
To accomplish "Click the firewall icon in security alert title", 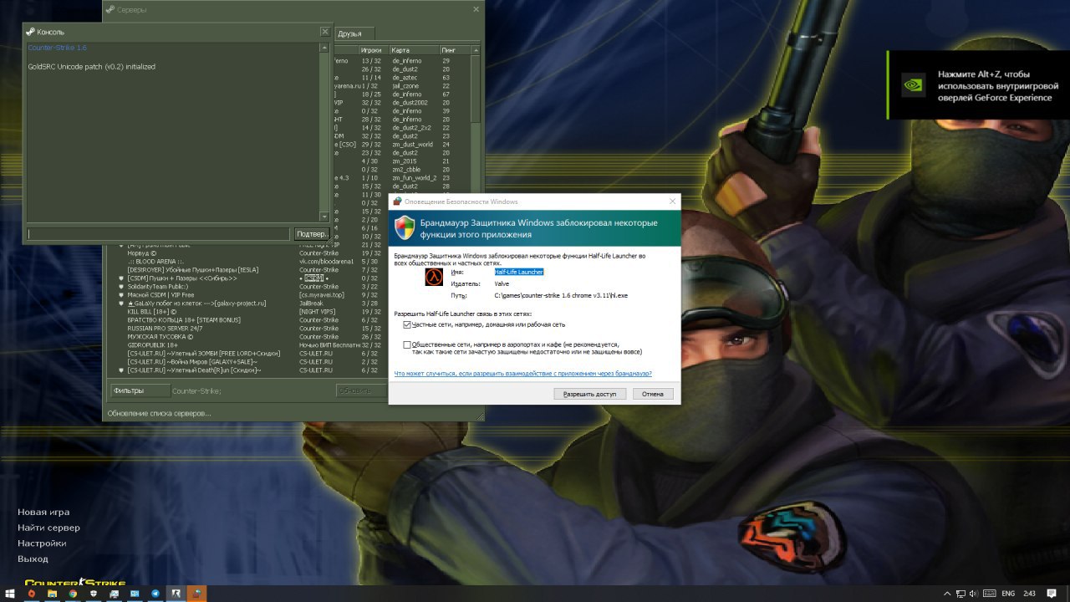I will [x=397, y=202].
